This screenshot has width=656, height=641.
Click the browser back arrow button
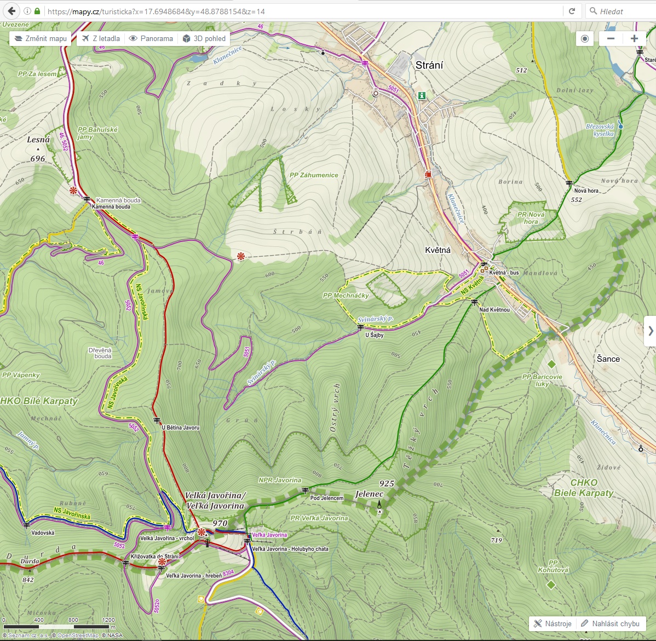click(x=11, y=11)
